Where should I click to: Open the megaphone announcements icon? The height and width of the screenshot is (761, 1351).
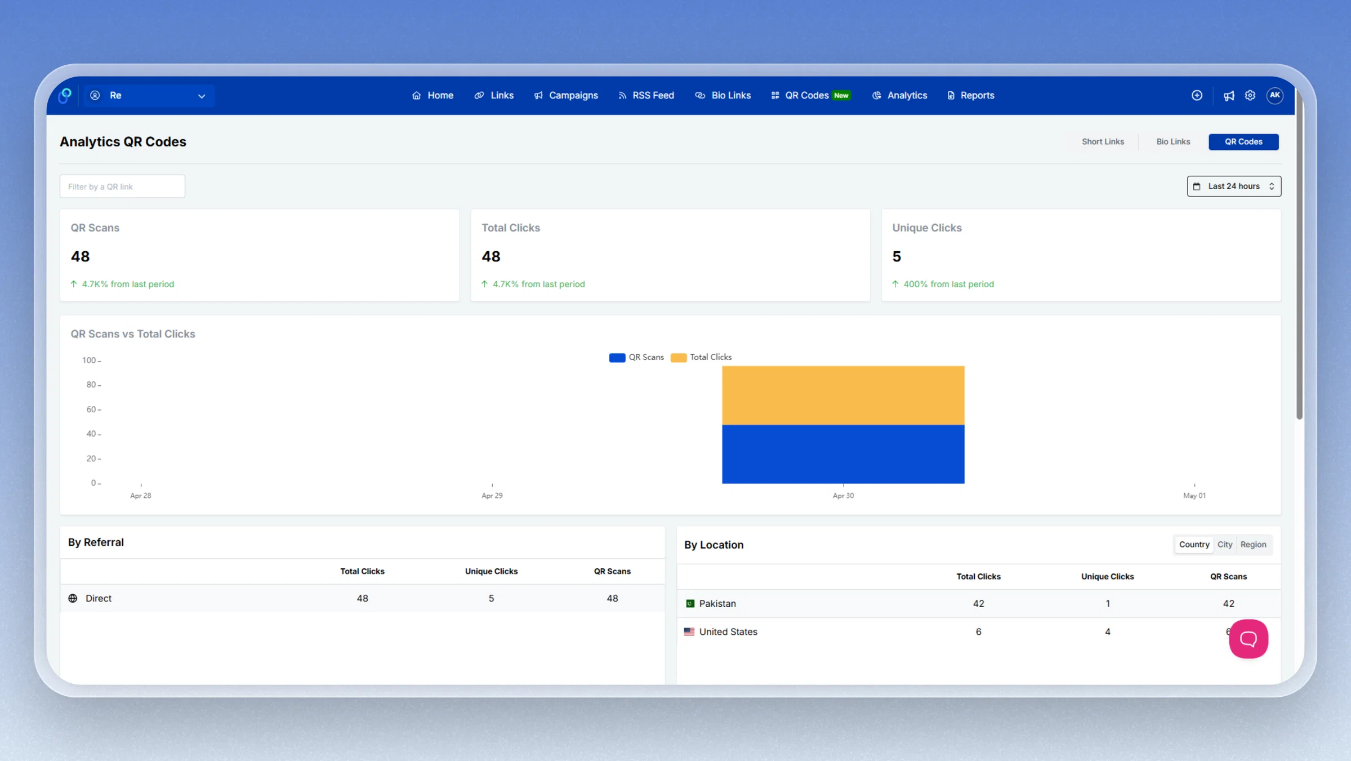[1229, 95]
